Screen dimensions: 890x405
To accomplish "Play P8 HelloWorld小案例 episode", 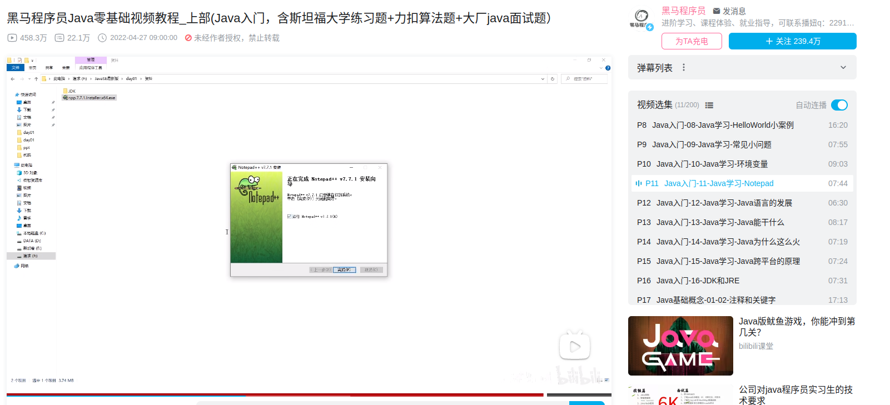I will point(742,125).
